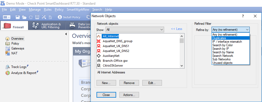The image size is (262, 102).
Task: Click the AuxiliaryNet network icon
Action: coord(99,56)
